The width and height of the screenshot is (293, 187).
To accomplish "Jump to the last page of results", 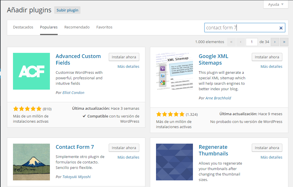I will [284, 42].
